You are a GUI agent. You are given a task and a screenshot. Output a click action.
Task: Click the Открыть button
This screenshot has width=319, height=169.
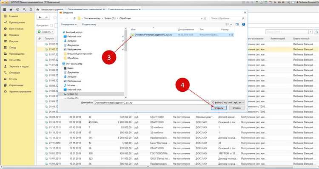[x=218, y=108]
